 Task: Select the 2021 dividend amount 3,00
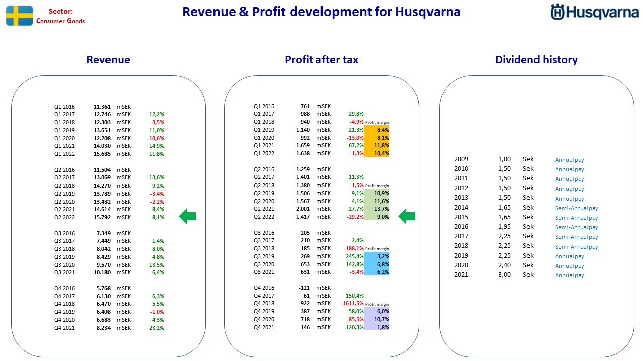(504, 275)
